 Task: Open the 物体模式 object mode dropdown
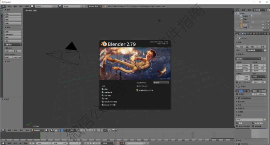37,130
